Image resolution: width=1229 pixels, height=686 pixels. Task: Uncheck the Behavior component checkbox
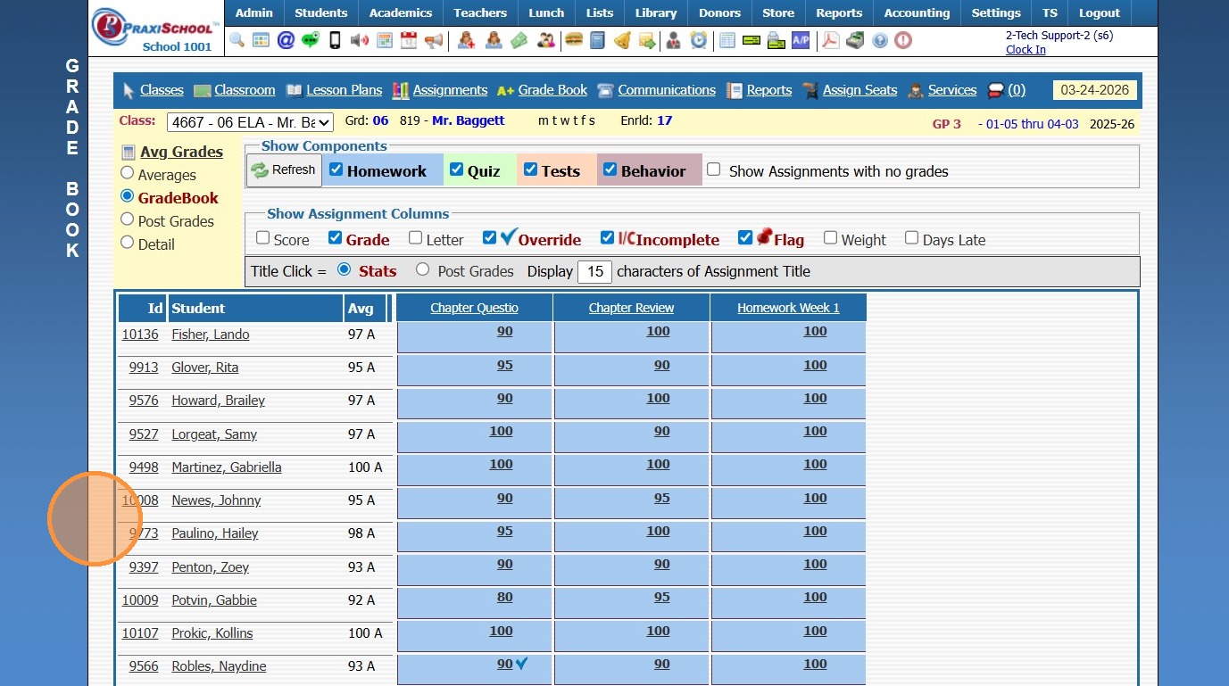(610, 169)
